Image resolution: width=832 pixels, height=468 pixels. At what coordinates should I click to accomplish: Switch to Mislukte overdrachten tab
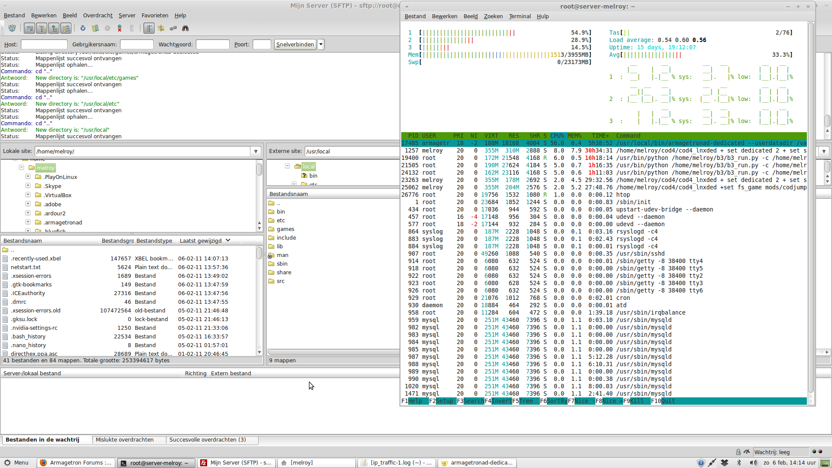point(124,439)
